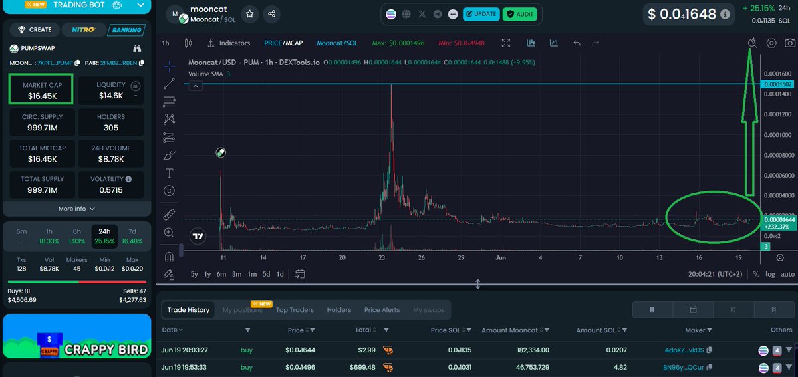Switch PRICE/MCAP display on chart
798x377 pixels.
(283, 43)
